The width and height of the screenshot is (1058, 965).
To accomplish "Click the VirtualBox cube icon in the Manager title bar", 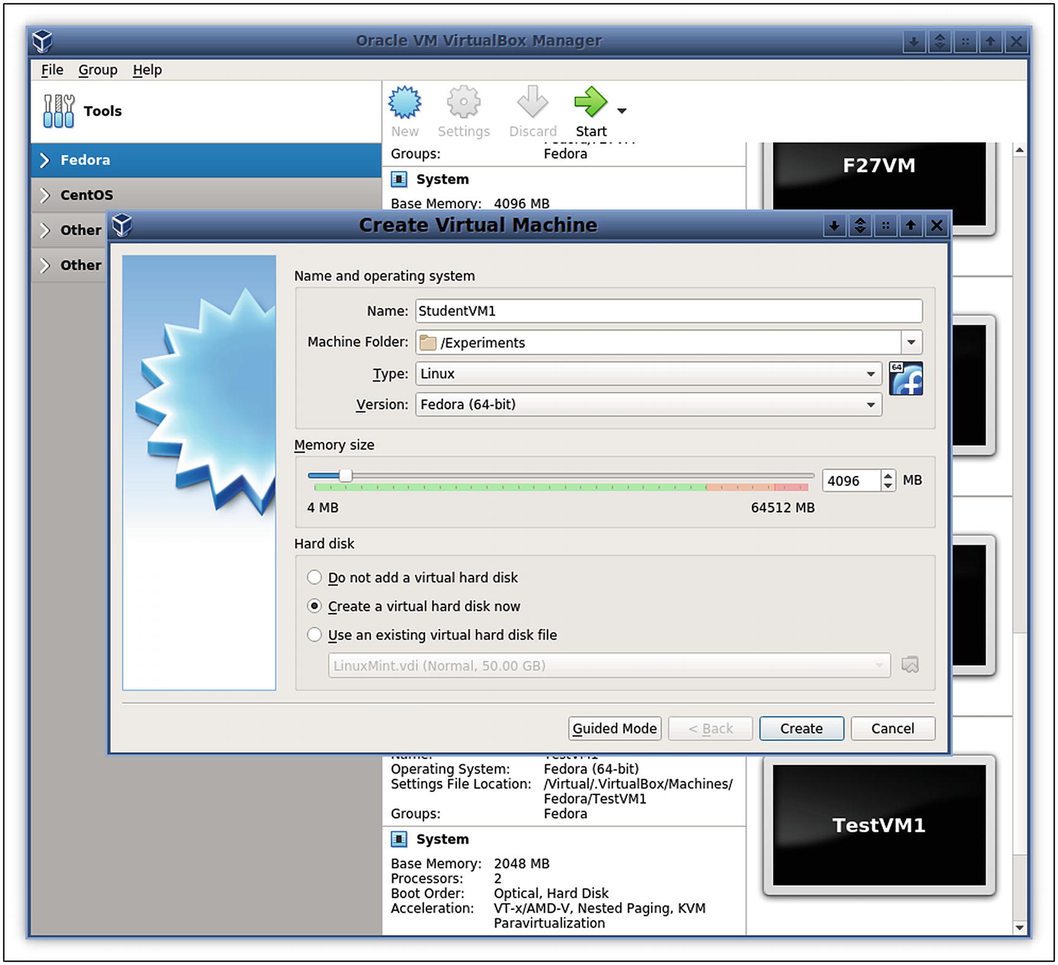I will pyautogui.click(x=43, y=41).
